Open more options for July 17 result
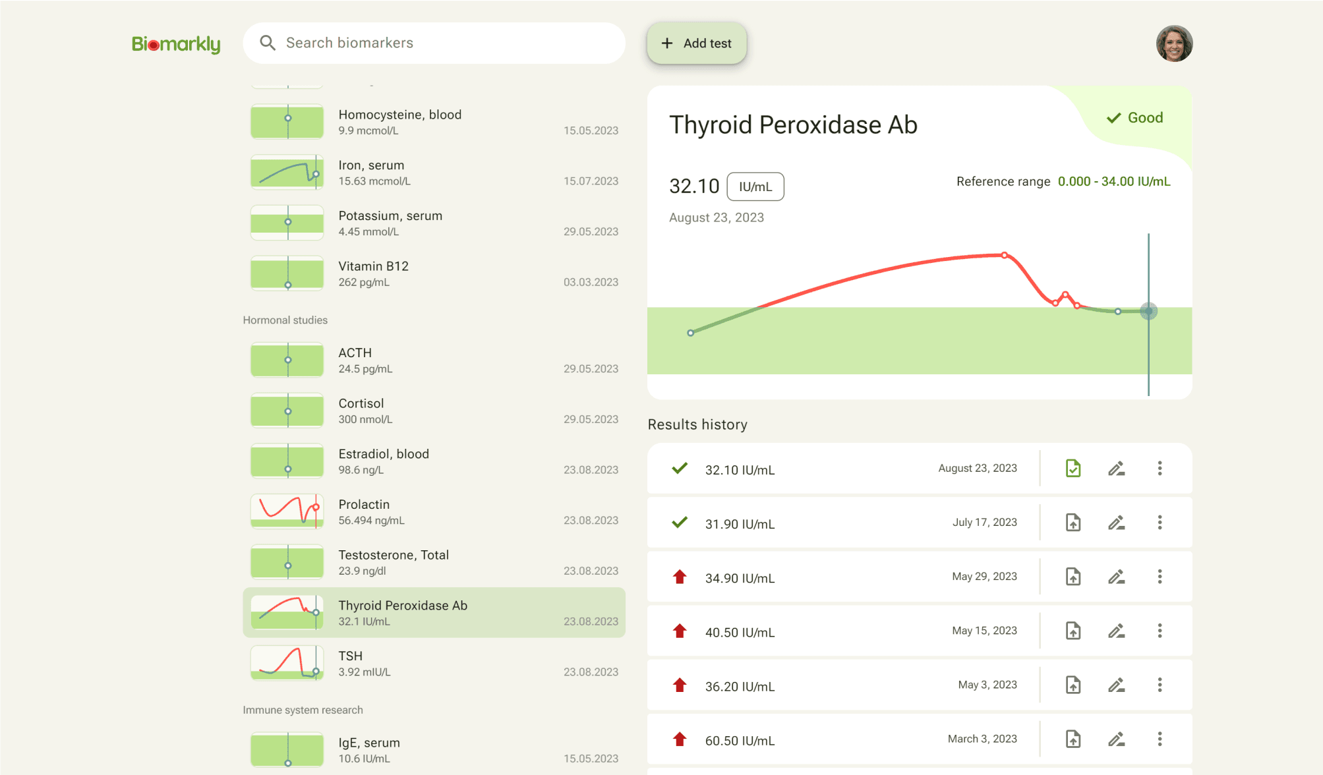The height and width of the screenshot is (775, 1323). (x=1160, y=523)
